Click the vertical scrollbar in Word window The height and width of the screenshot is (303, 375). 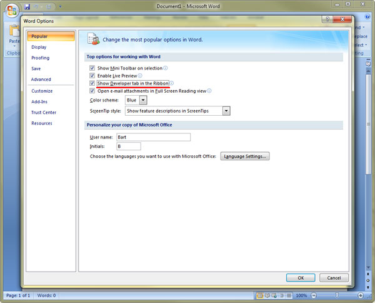click(x=368, y=125)
